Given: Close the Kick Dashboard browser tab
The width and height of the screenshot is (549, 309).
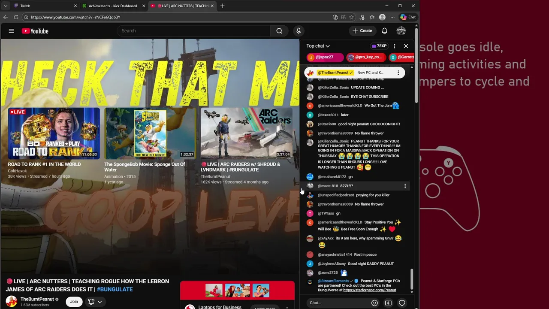Looking at the screenshot, I should 144,6.
